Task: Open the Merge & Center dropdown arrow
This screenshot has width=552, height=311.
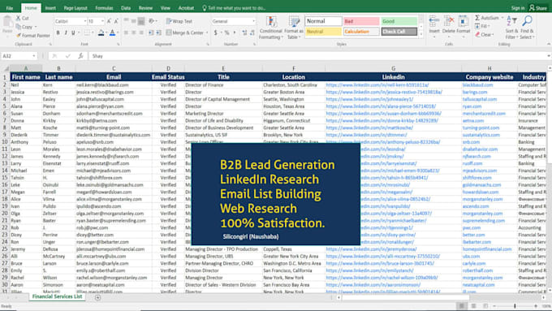Action: pyautogui.click(x=207, y=32)
